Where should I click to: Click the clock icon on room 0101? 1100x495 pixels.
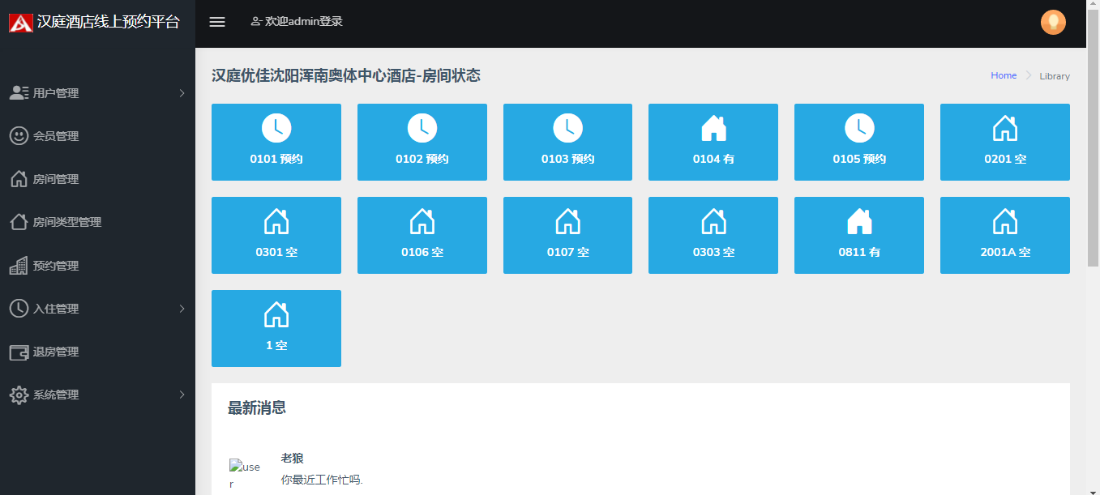[x=276, y=127]
